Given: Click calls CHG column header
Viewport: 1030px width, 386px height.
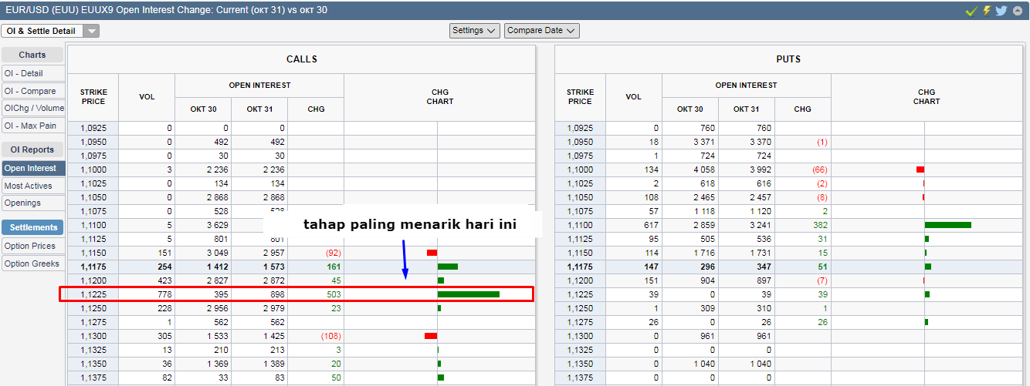Looking at the screenshot, I should click(x=316, y=109).
